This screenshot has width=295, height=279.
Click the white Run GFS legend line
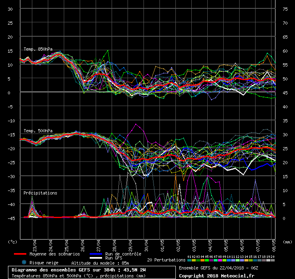(96, 258)
